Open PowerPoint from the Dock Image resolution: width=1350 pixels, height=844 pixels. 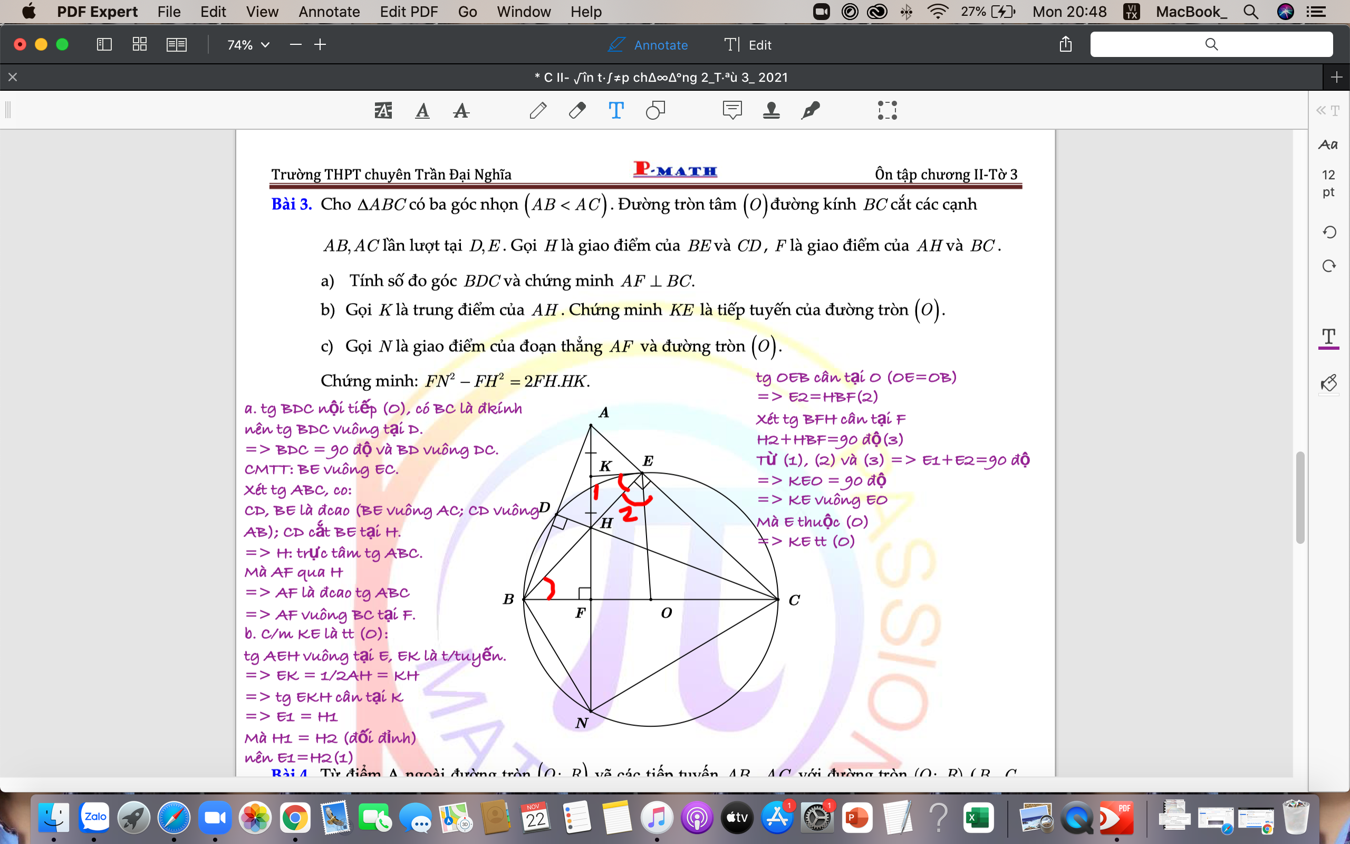point(857,818)
